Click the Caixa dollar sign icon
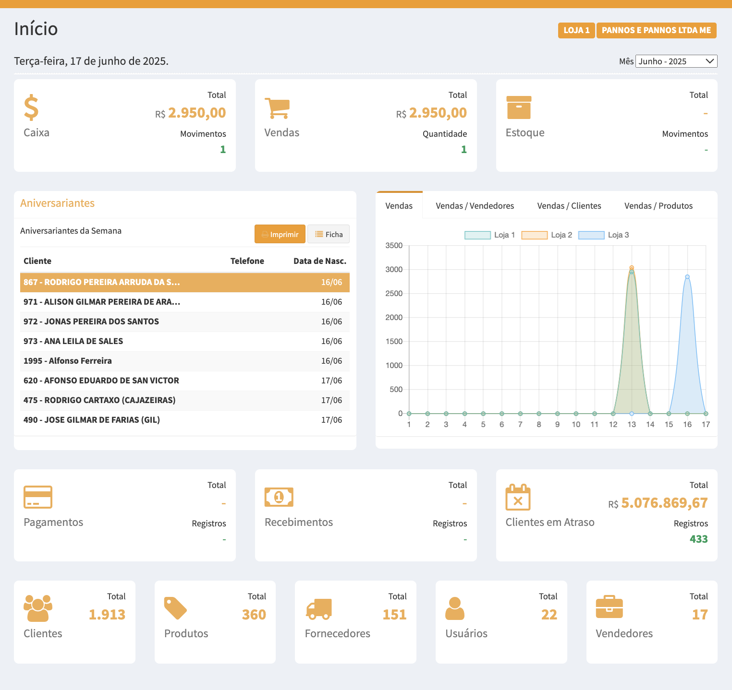The height and width of the screenshot is (690, 732). click(x=31, y=107)
